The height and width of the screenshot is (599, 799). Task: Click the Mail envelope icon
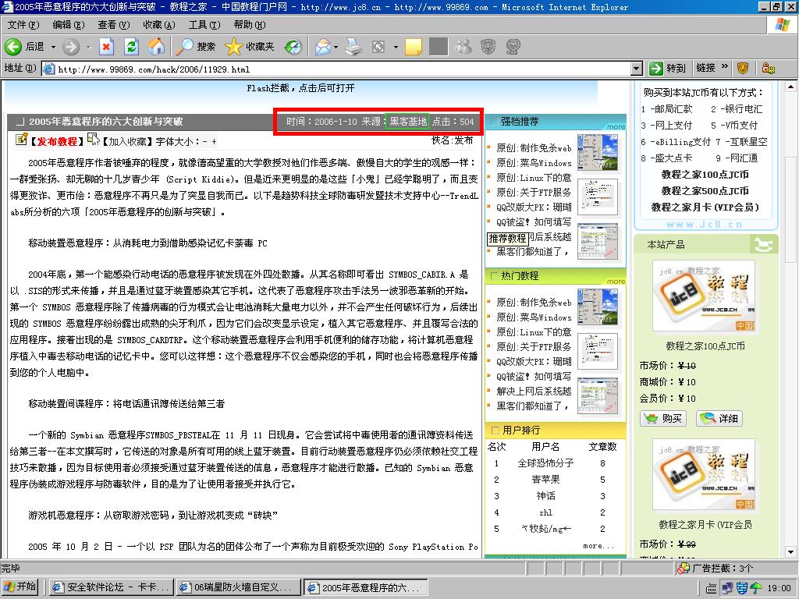click(322, 47)
